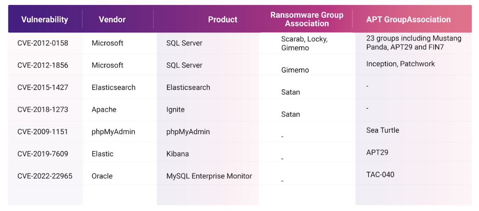Select the CVE-2009-1151 row identifier

(x=43, y=132)
